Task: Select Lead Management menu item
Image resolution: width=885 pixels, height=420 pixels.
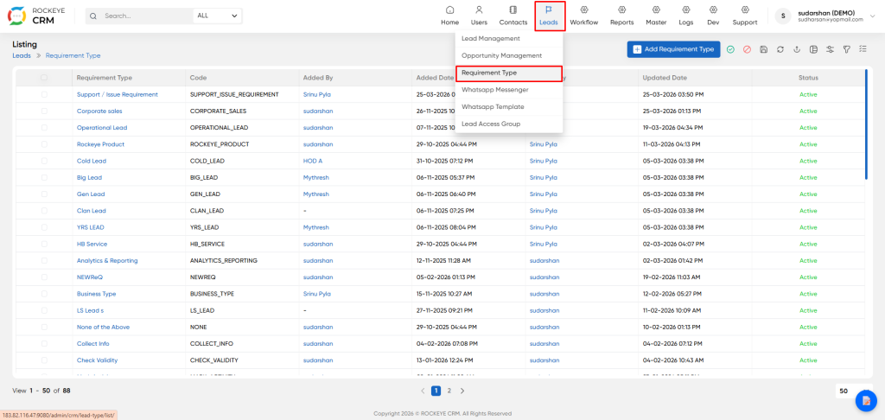Action: coord(491,38)
